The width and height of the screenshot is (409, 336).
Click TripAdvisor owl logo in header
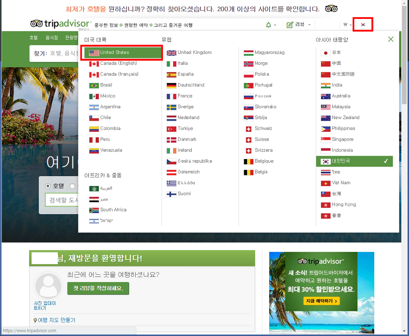tap(36, 24)
